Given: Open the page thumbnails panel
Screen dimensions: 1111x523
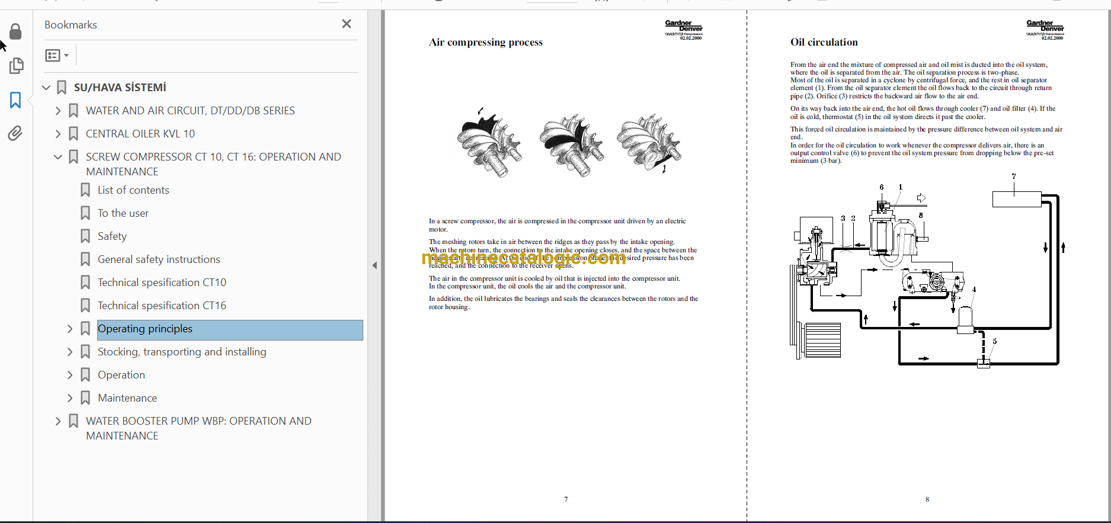Looking at the screenshot, I should (x=16, y=66).
